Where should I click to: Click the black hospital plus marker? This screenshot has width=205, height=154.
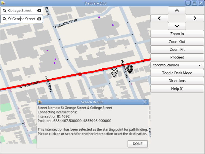pos(130,69)
